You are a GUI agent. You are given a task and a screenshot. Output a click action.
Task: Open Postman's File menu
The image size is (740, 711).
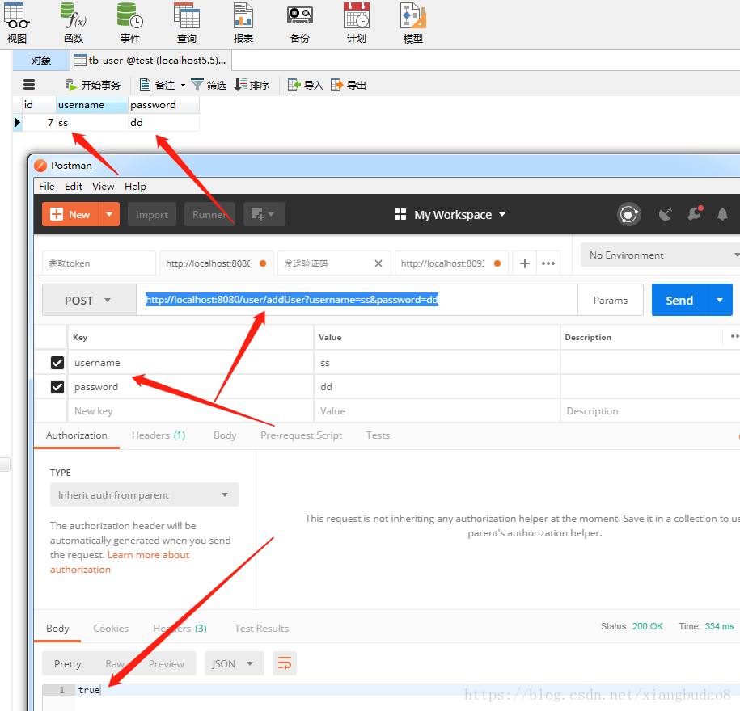(x=47, y=187)
